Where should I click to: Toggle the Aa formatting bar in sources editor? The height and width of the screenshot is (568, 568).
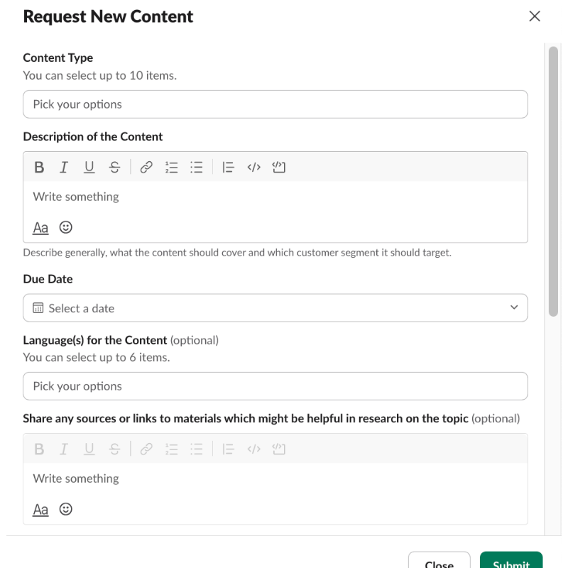click(x=40, y=509)
